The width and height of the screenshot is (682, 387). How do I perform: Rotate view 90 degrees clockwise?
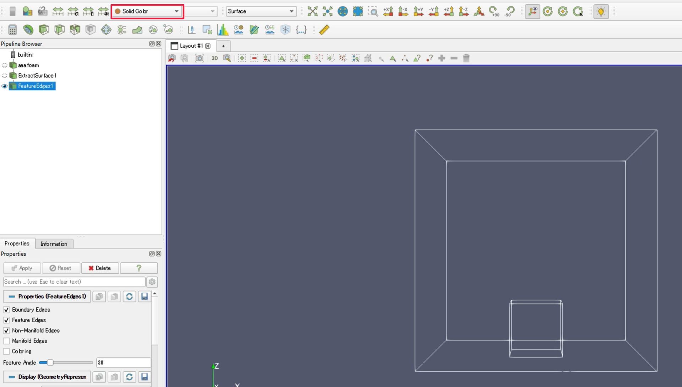(494, 11)
